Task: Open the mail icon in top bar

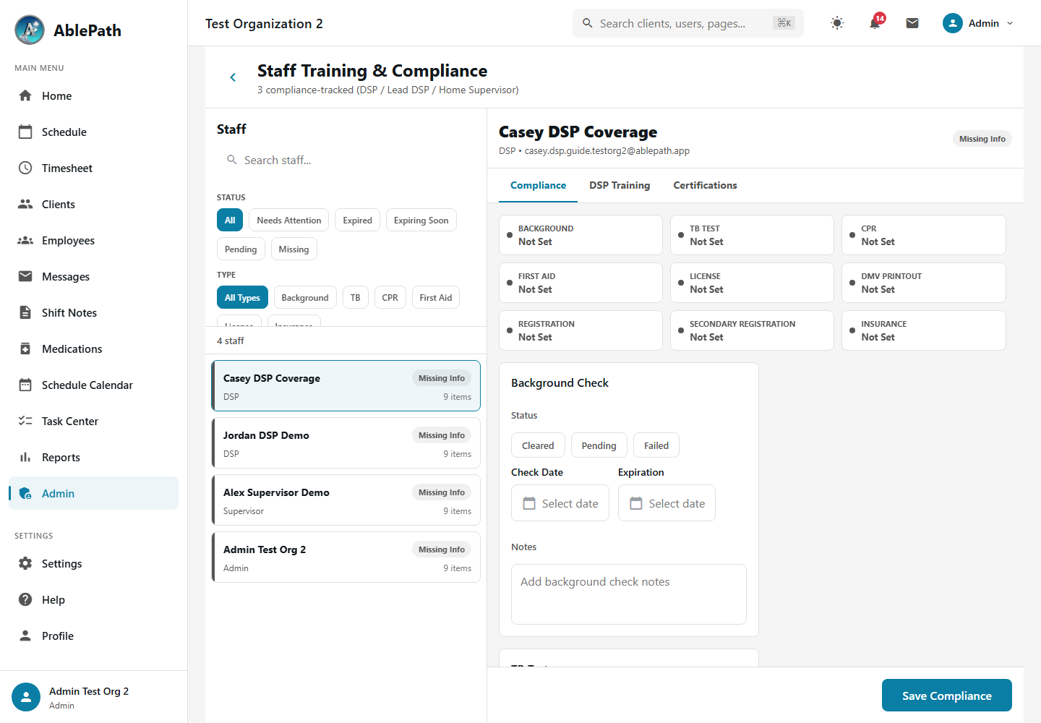Action: [912, 23]
